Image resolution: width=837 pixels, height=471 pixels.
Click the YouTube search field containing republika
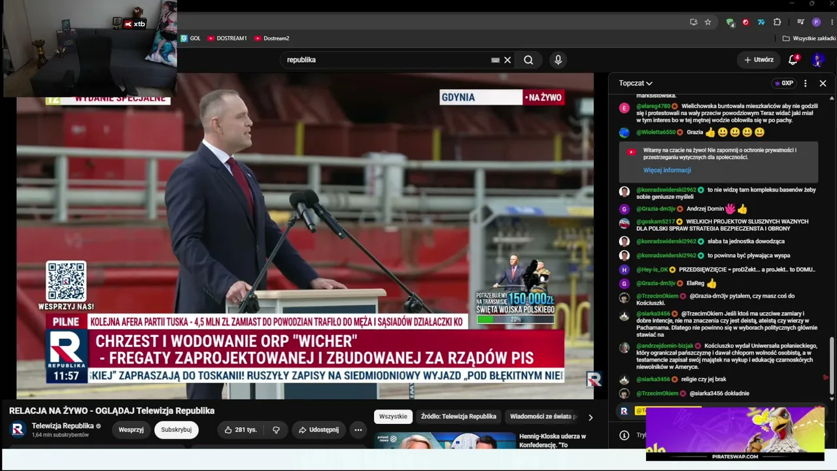386,60
